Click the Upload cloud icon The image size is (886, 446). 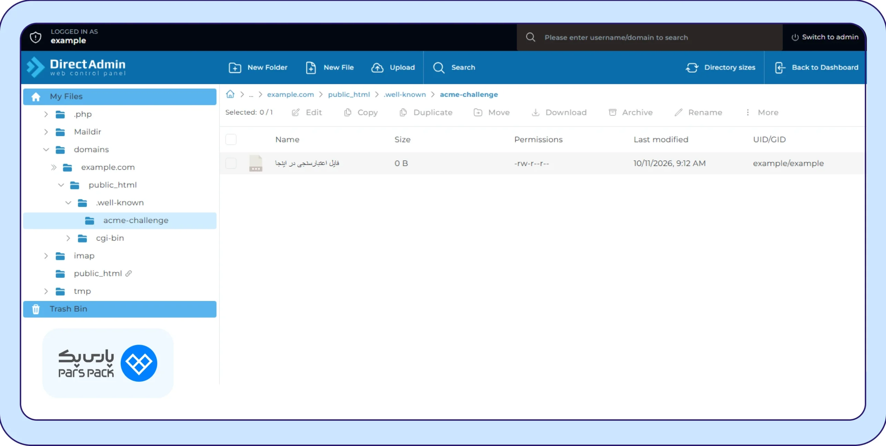pyautogui.click(x=377, y=68)
